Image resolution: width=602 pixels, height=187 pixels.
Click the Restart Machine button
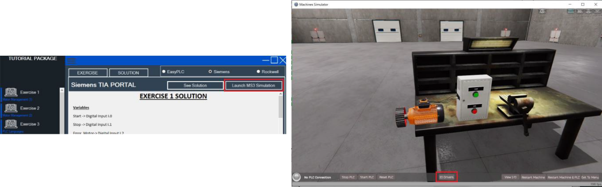click(x=533, y=177)
